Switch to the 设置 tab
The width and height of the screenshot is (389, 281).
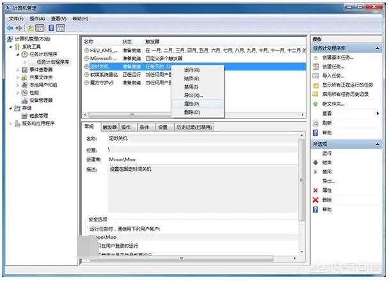pyautogui.click(x=164, y=127)
